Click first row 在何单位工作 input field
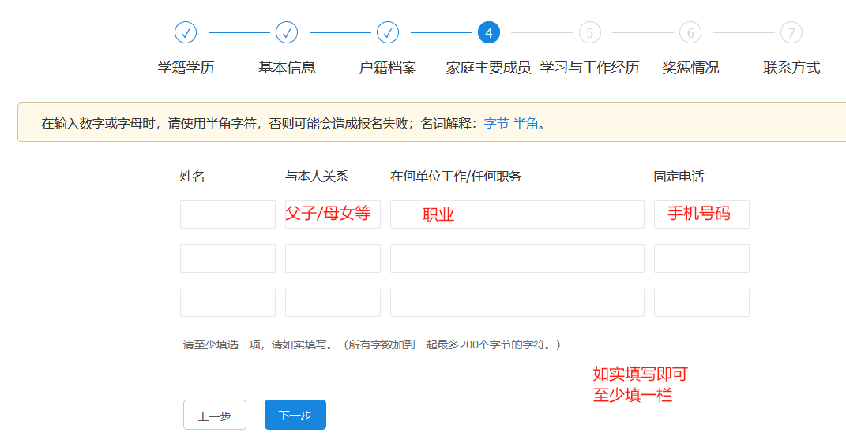 coord(517,214)
